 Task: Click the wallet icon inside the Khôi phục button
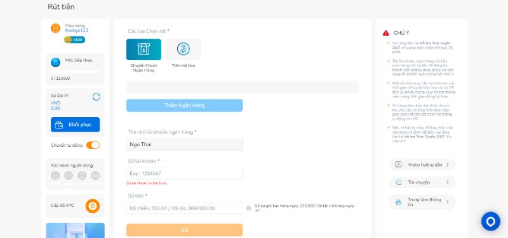[59, 125]
